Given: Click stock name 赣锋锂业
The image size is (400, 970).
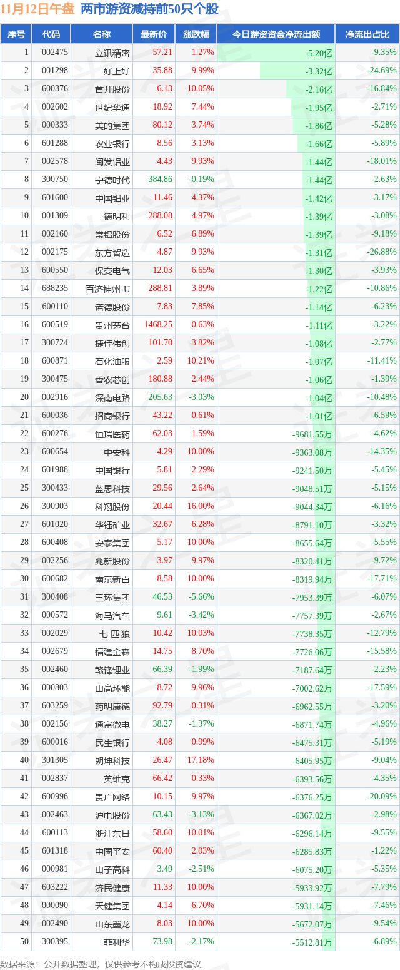Looking at the screenshot, I should 112,670.
